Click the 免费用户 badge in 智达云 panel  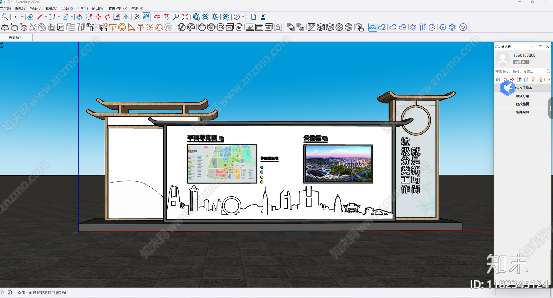click(x=521, y=62)
